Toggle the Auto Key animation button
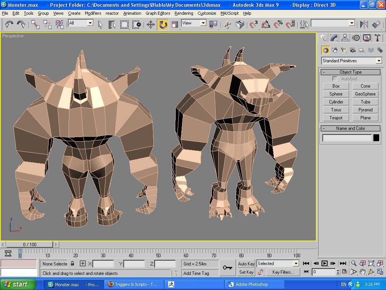Image resolution: width=386 pixels, height=290 pixels. point(246,264)
